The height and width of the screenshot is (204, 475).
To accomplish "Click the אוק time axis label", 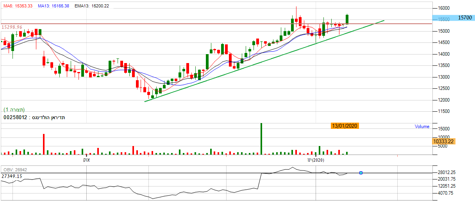I will click(x=87, y=160).
